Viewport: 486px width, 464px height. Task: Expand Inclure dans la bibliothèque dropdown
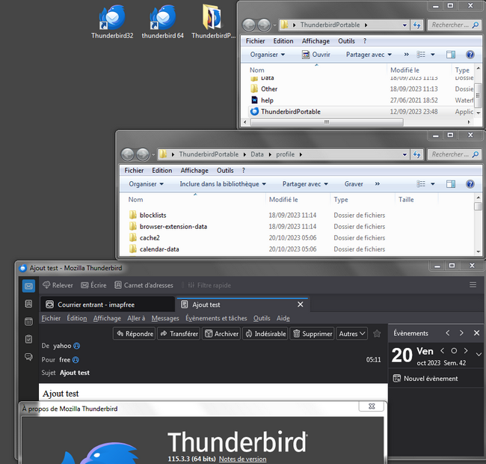click(x=223, y=184)
